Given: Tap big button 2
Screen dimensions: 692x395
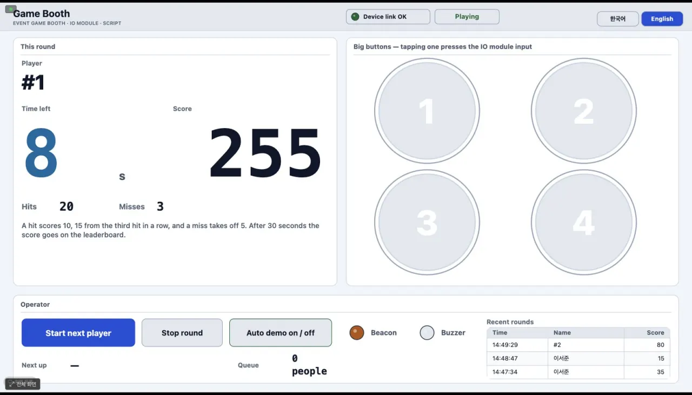Looking at the screenshot, I should click(x=583, y=111).
